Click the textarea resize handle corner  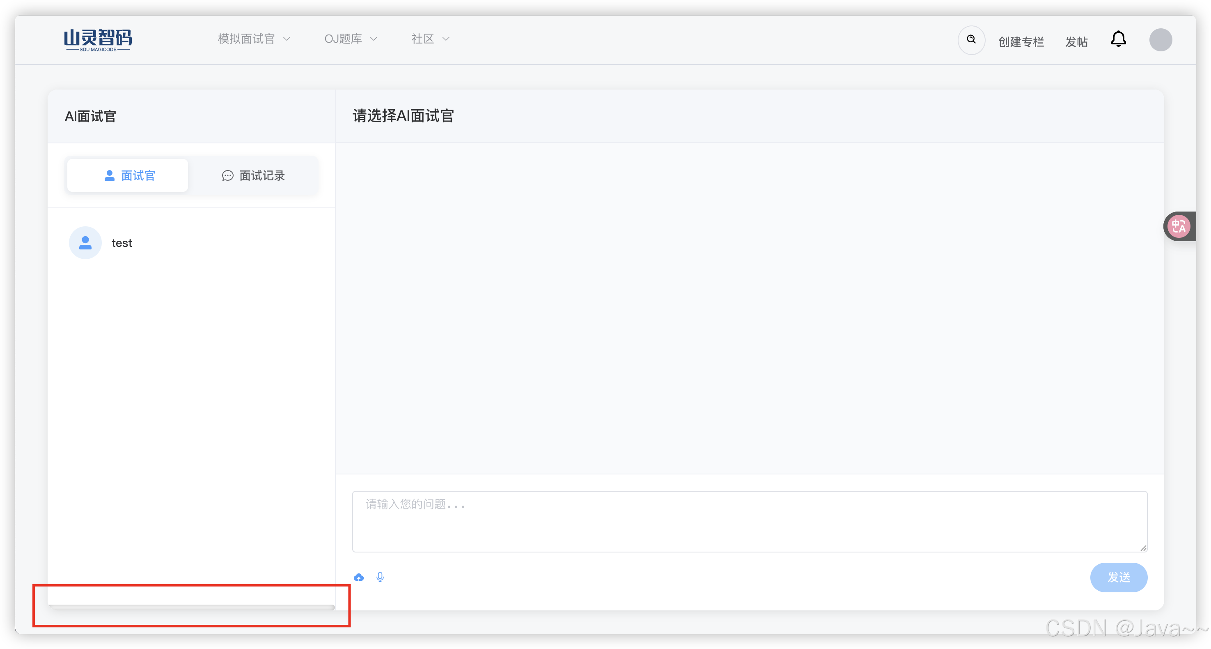(x=1143, y=548)
